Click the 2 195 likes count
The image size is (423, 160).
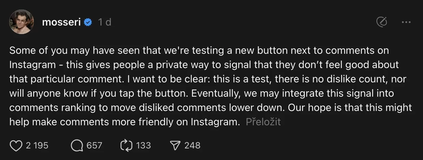pyautogui.click(x=37, y=146)
